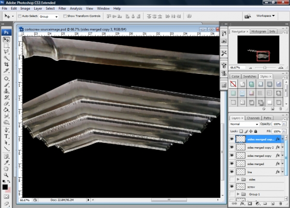Click the Navigator zoom percentage field

[237, 68]
